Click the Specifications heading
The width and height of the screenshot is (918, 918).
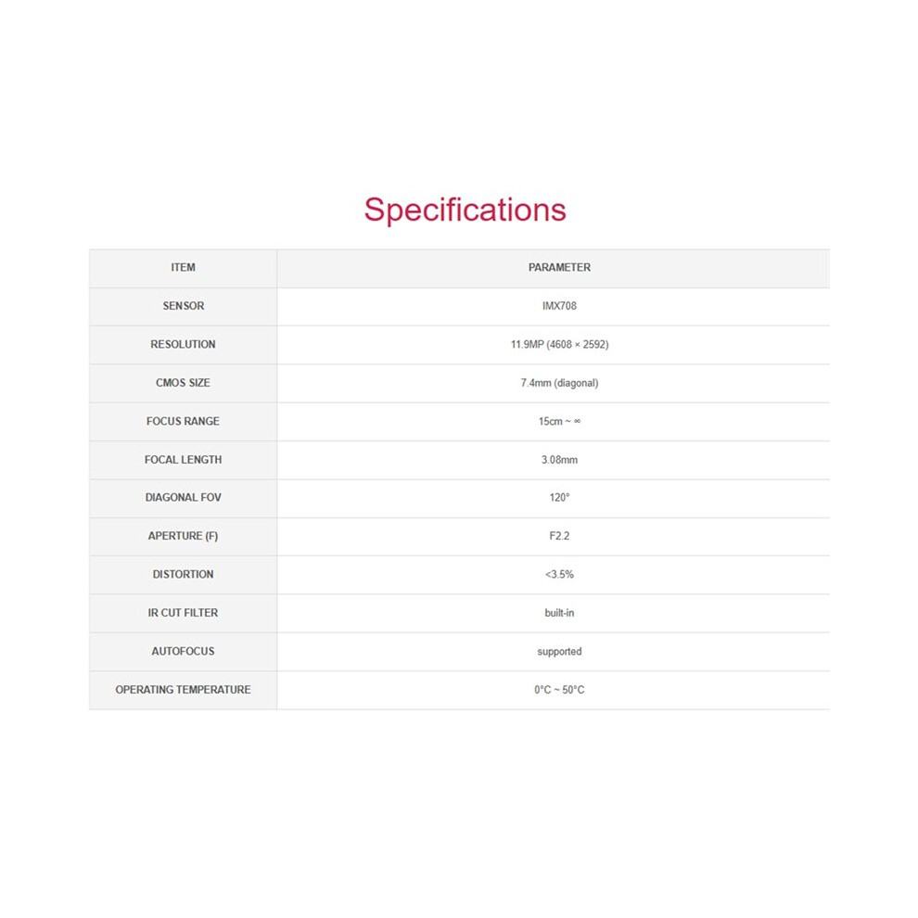click(465, 210)
